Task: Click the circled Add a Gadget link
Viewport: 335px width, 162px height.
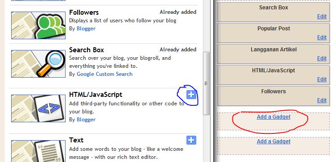Action: (273, 117)
